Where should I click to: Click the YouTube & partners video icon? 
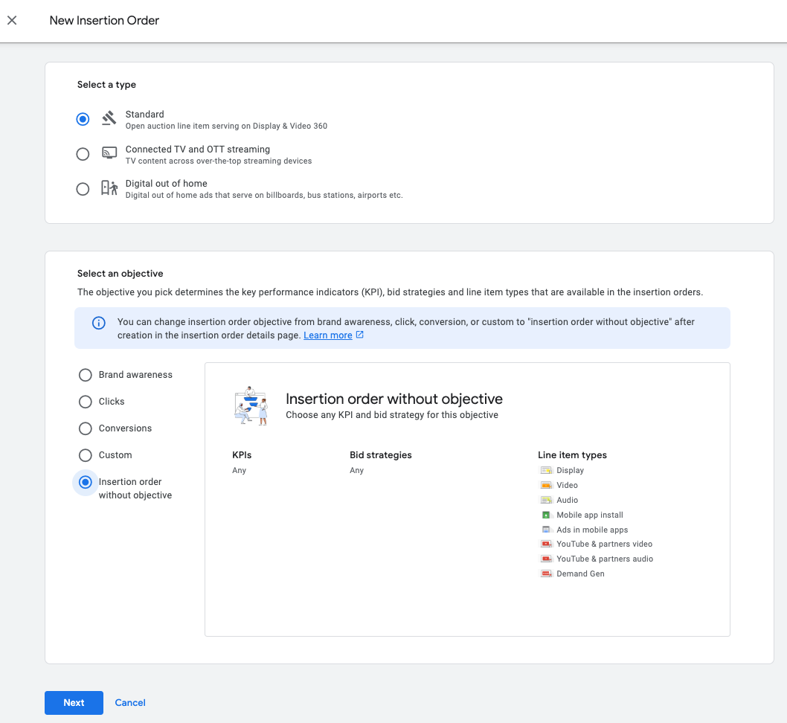pyautogui.click(x=547, y=544)
